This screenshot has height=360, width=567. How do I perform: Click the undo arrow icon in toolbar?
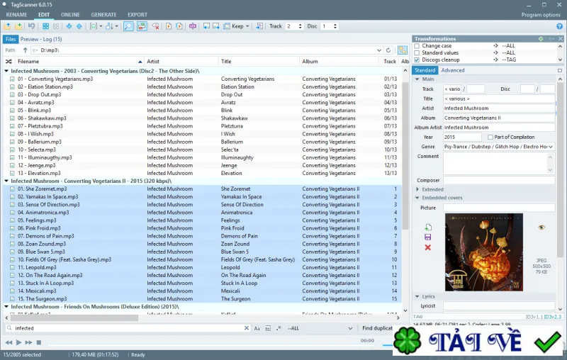pyautogui.click(x=31, y=26)
